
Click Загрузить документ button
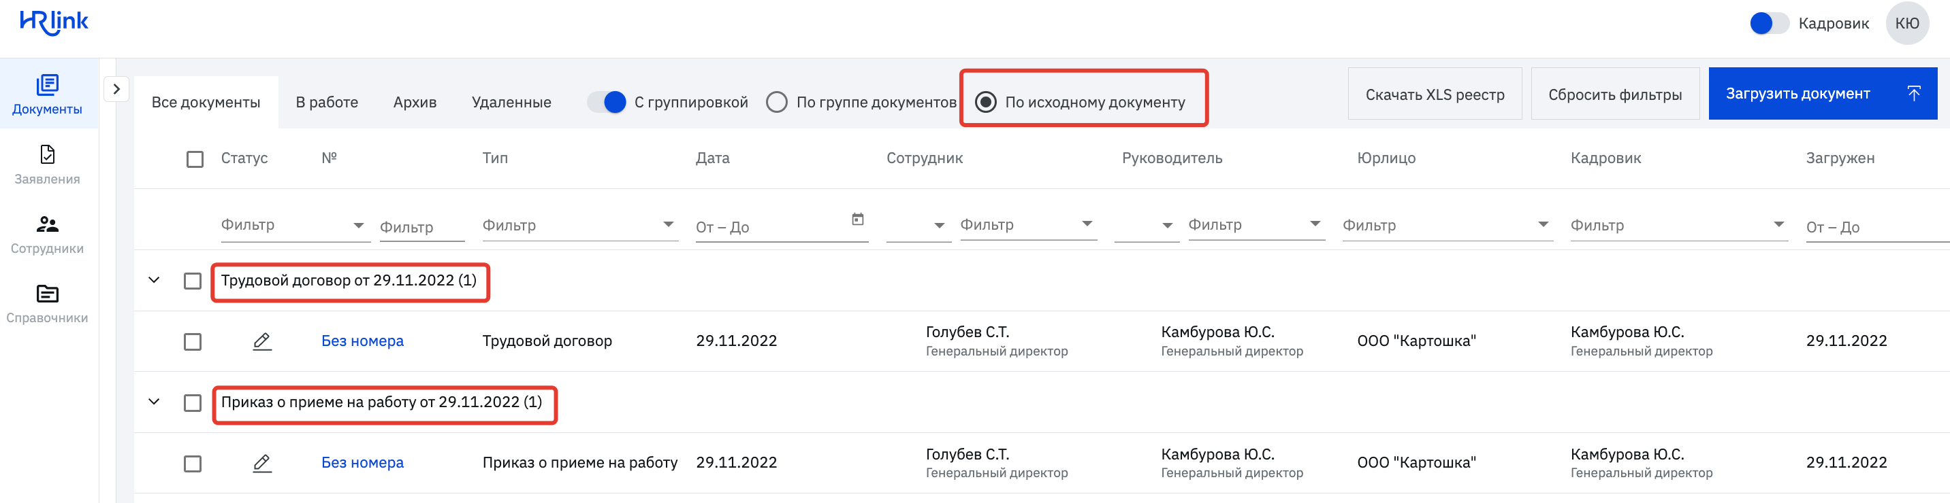pyautogui.click(x=1822, y=94)
